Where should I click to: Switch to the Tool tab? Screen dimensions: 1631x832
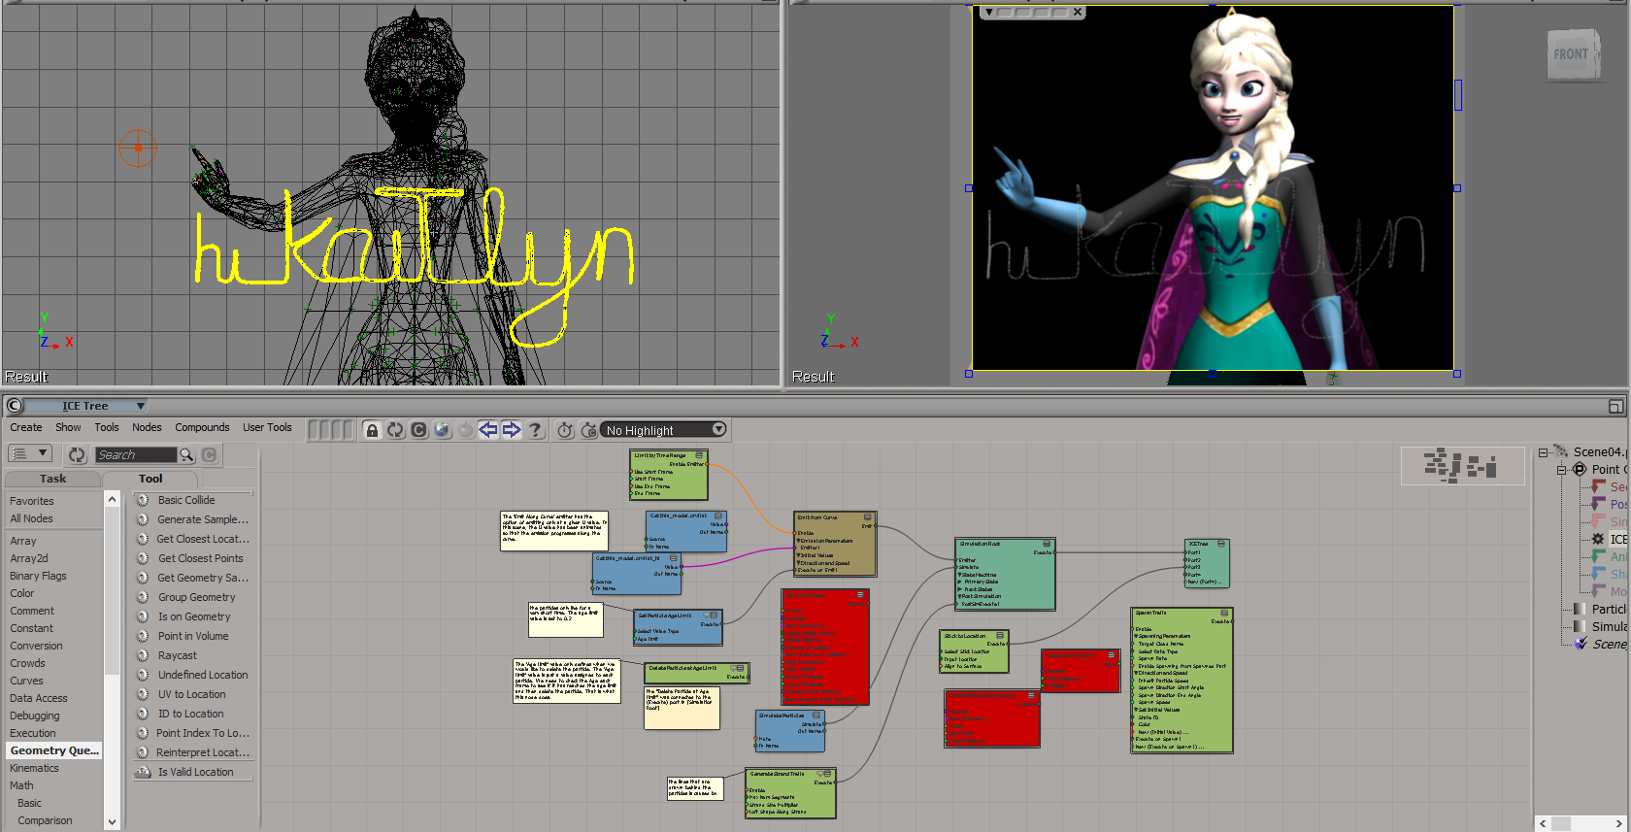click(x=150, y=479)
